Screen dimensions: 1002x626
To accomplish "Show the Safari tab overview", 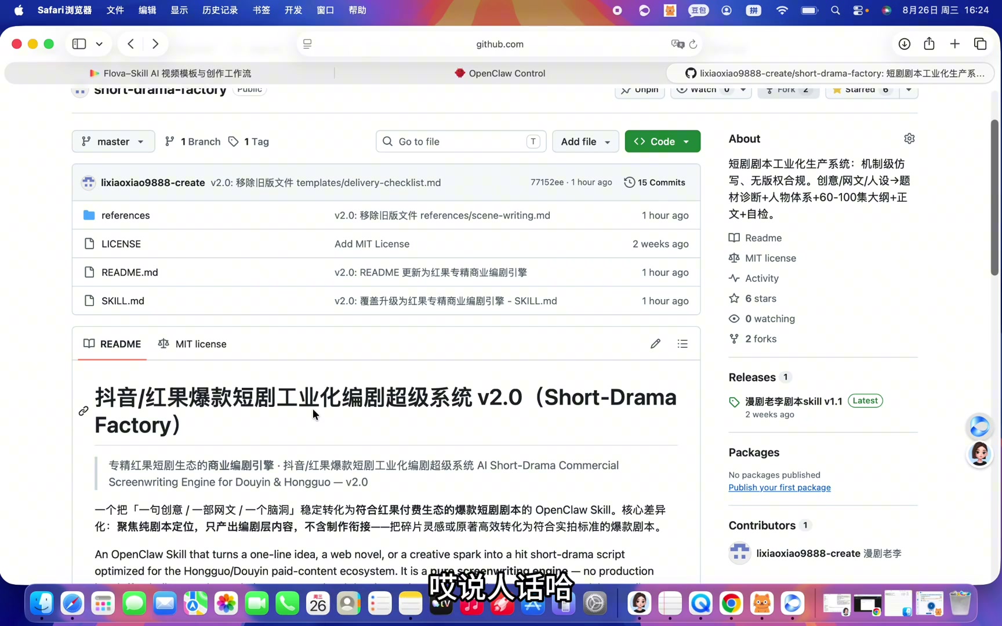I will click(981, 44).
